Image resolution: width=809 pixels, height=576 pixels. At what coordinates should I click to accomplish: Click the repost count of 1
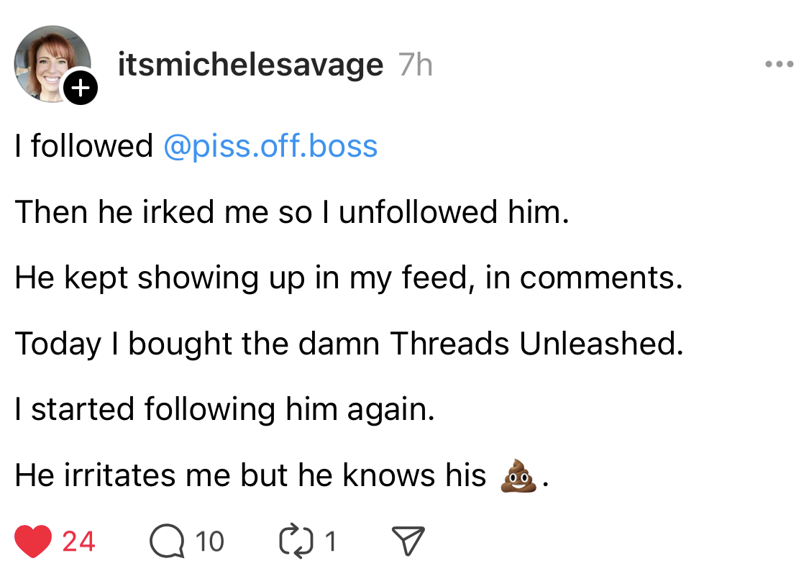point(330,541)
